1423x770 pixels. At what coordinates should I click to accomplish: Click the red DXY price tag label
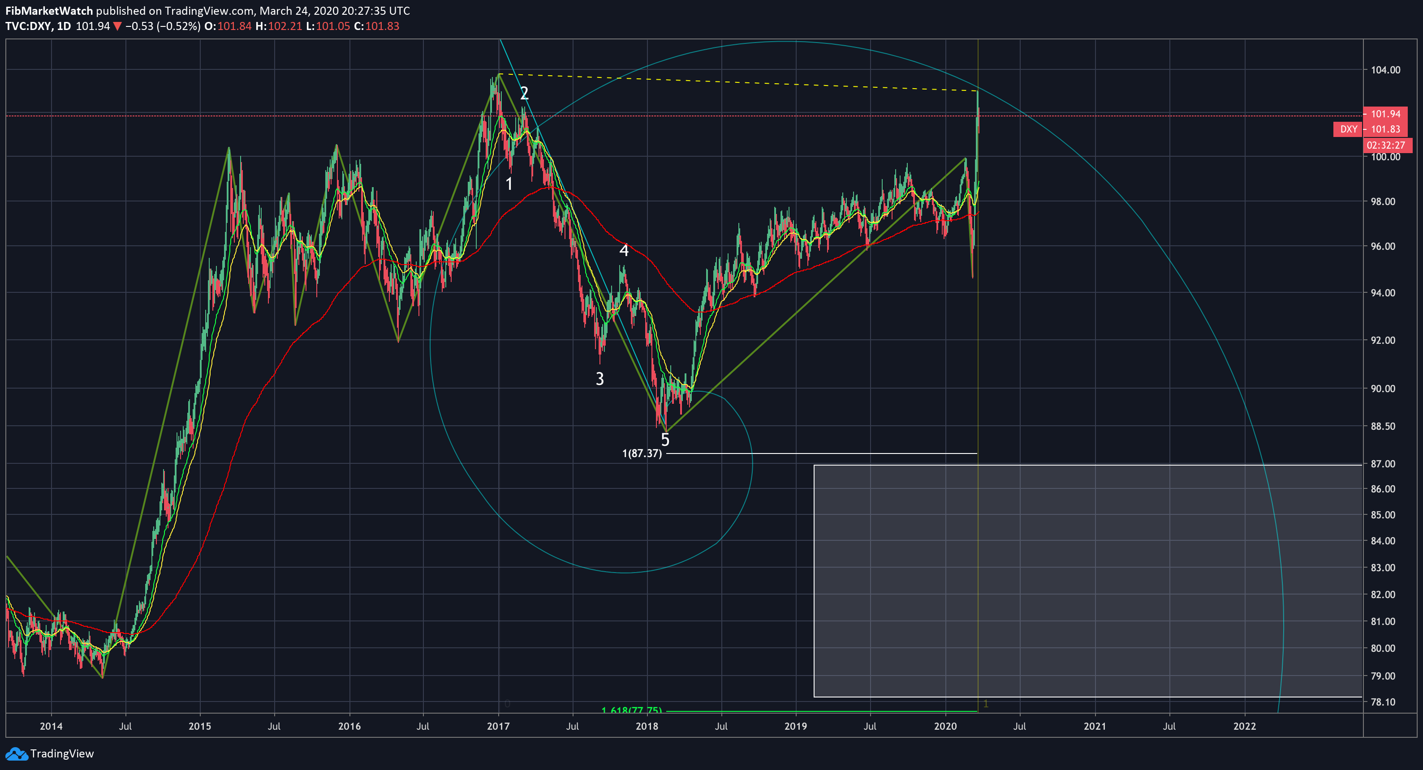(1348, 129)
